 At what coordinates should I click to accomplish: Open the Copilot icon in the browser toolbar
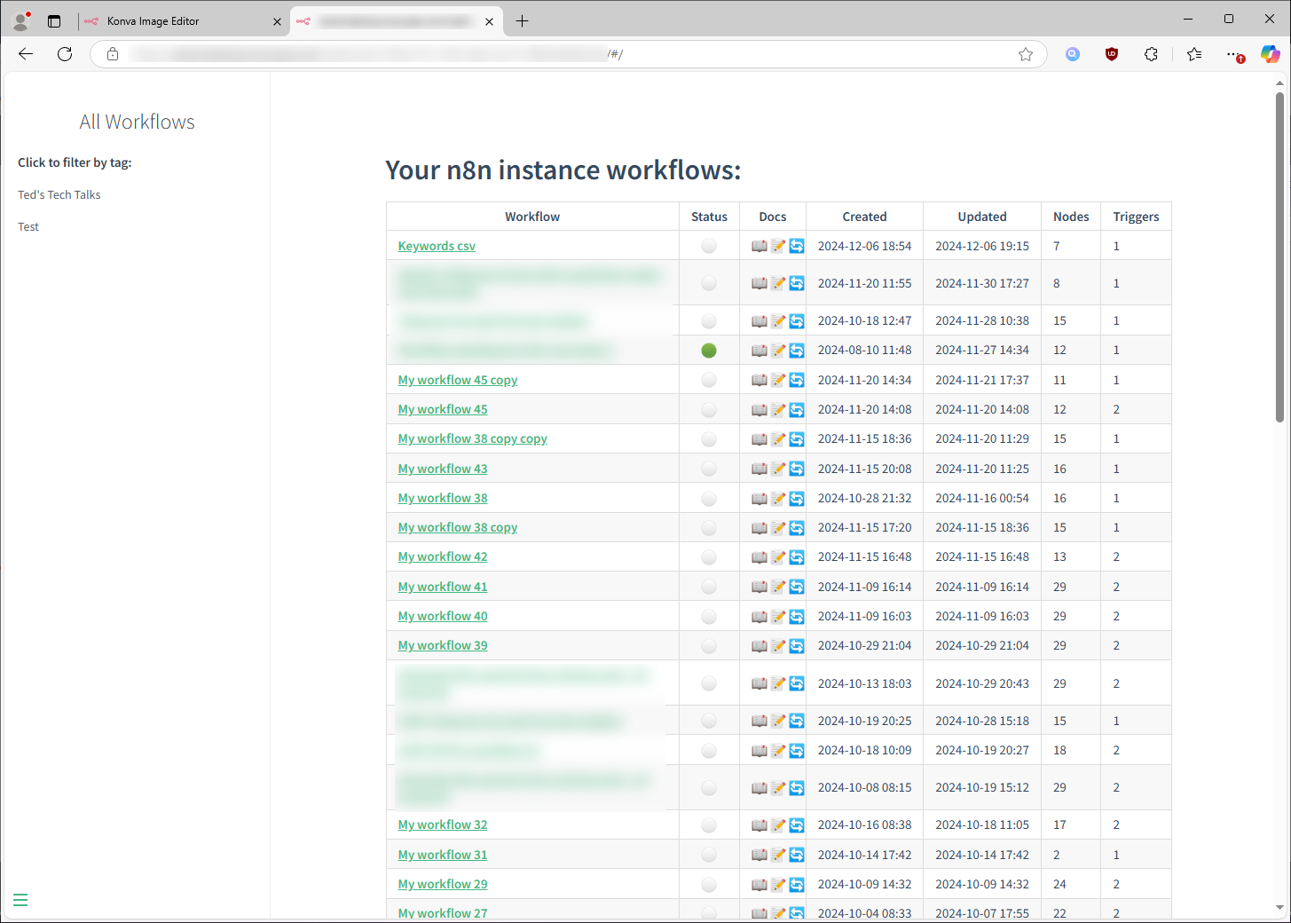point(1271,54)
